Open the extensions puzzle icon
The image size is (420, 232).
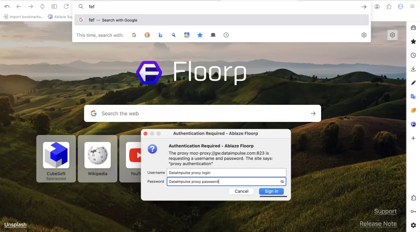click(x=389, y=7)
